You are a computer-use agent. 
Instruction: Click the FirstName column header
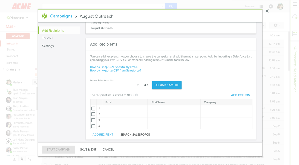174,102
